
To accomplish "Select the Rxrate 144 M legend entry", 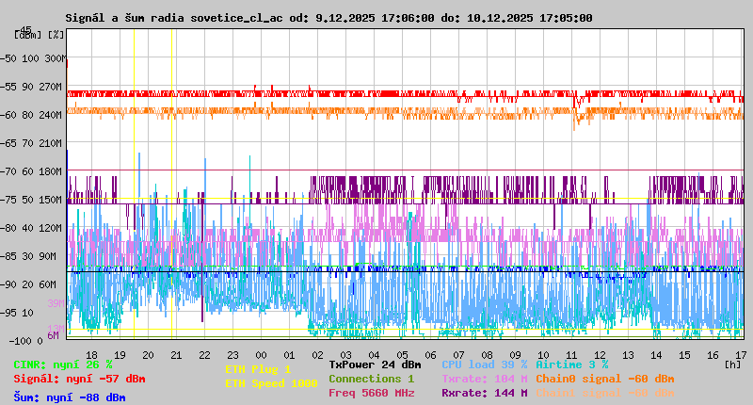I will click(x=484, y=393).
